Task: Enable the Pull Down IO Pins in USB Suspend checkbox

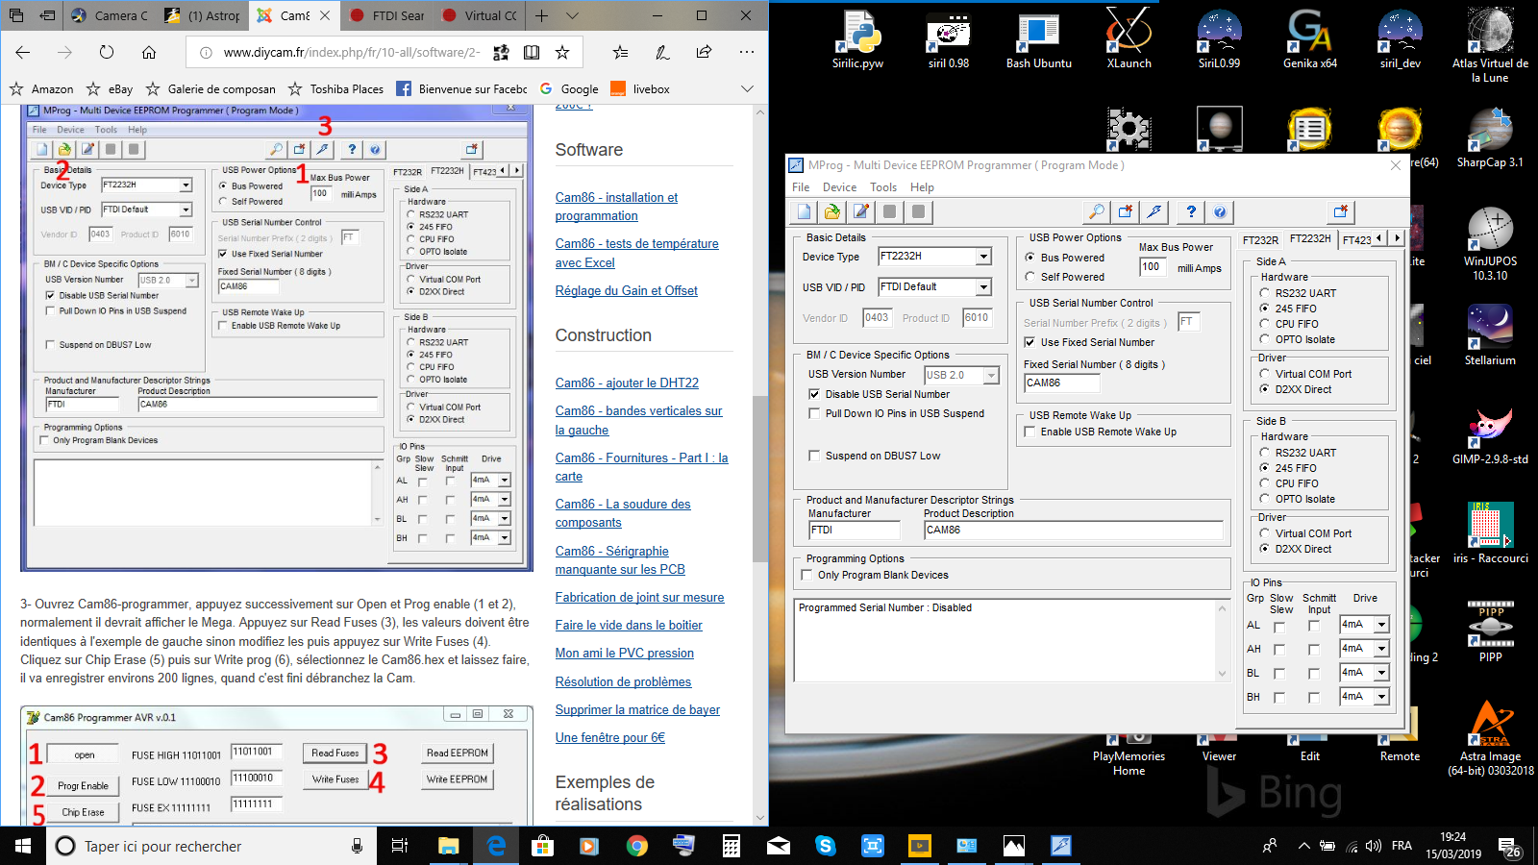Action: coord(814,414)
